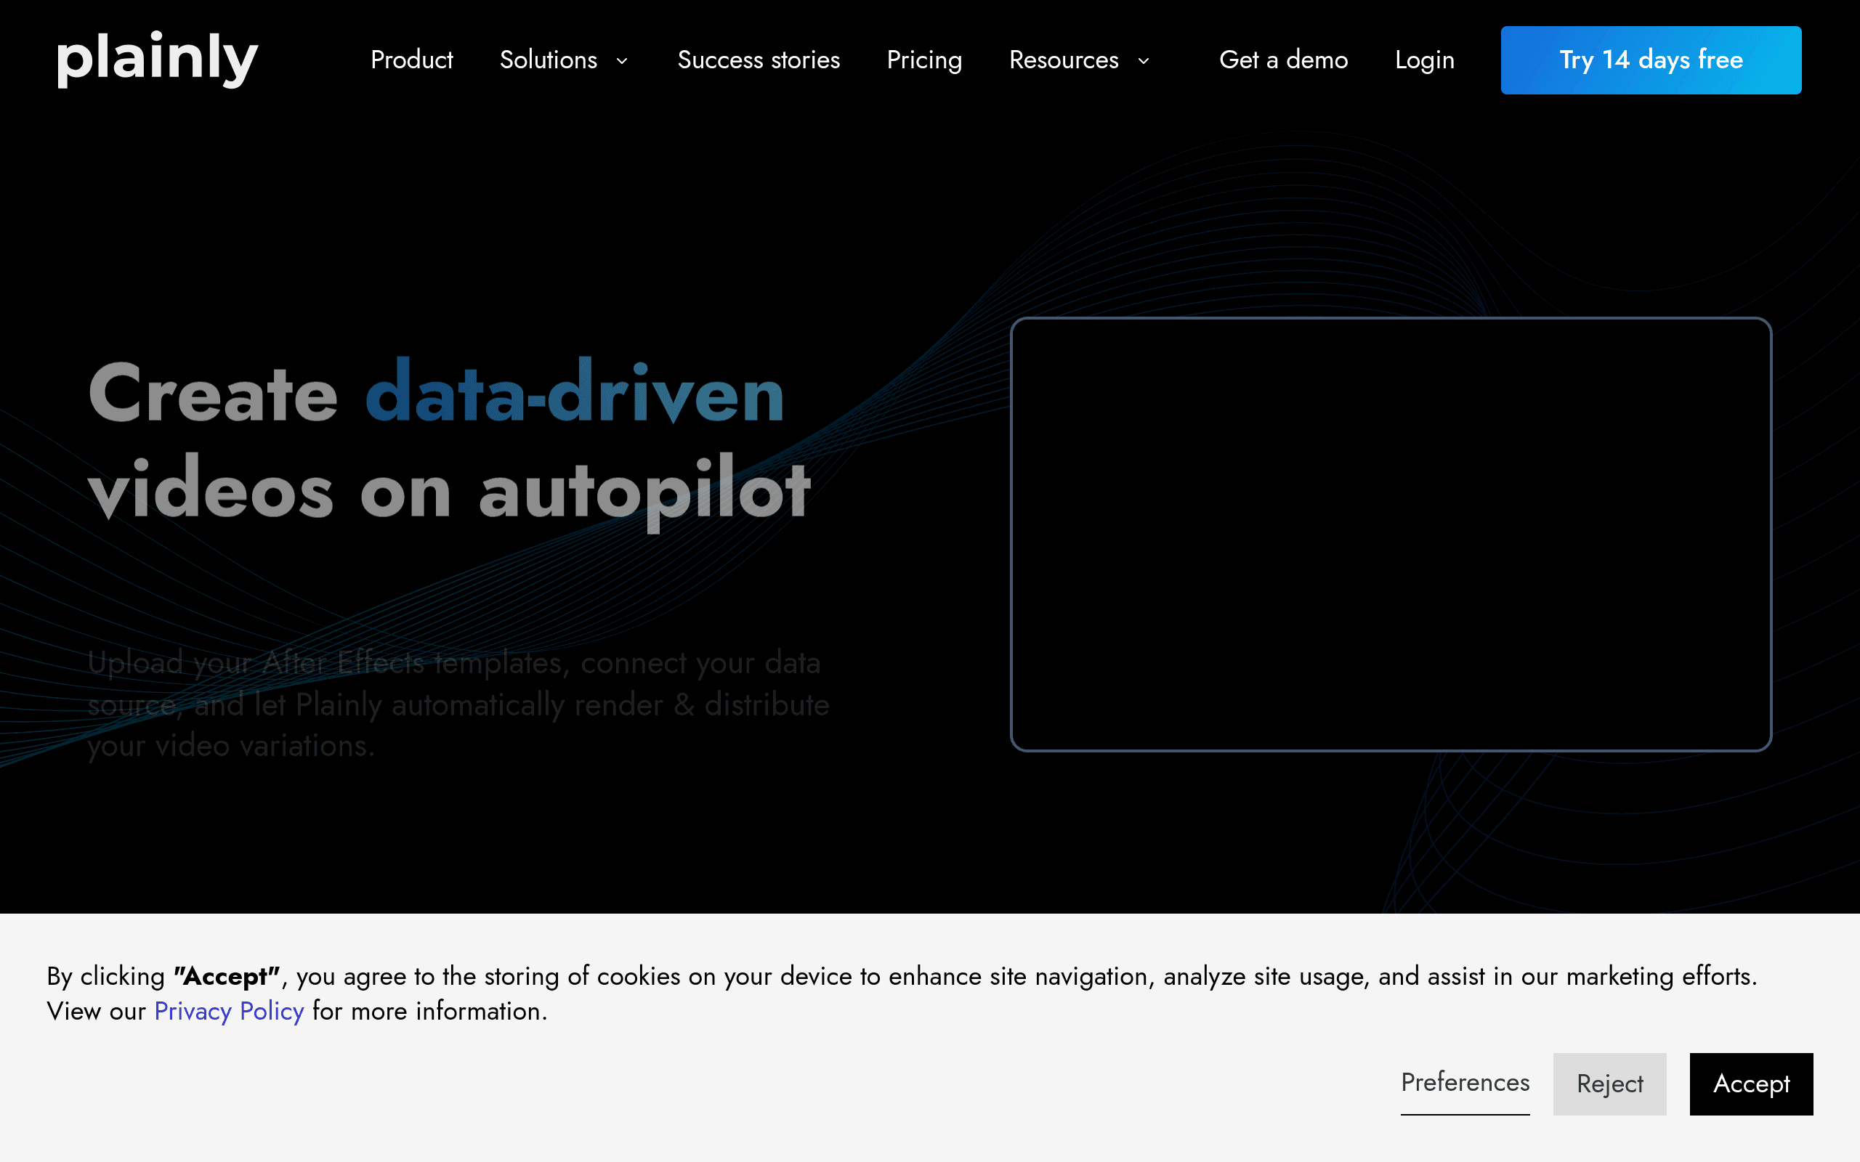Start the Try 14 days free trial
This screenshot has height=1162, width=1860.
tap(1651, 60)
